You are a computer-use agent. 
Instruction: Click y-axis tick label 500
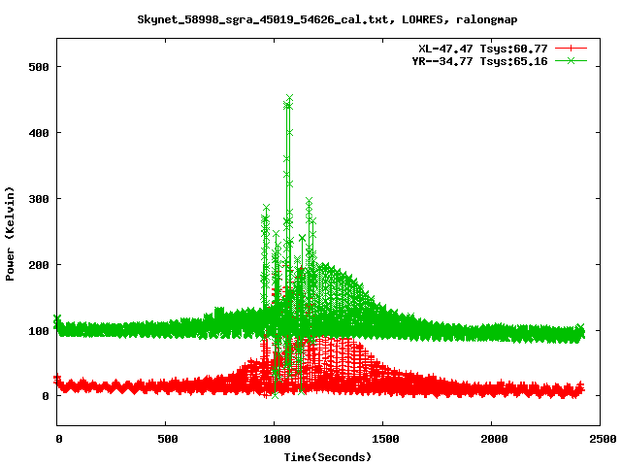coord(39,67)
